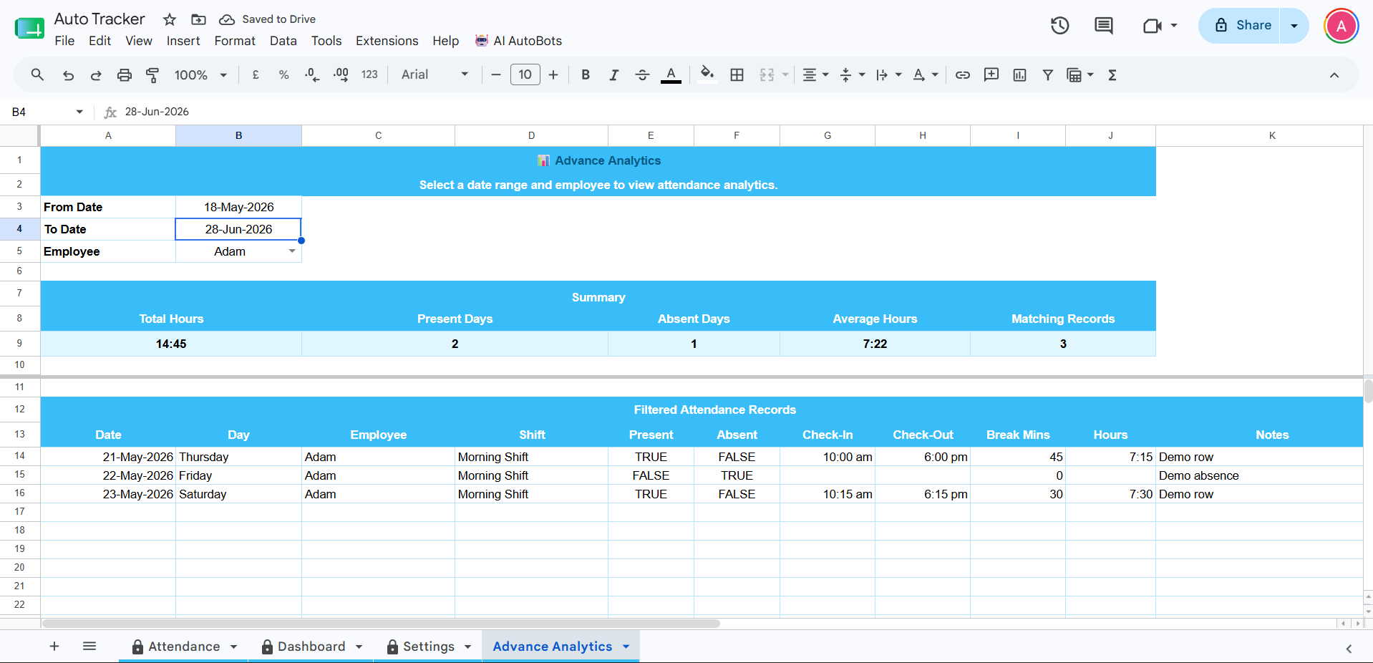Open the table views icon

(1074, 74)
